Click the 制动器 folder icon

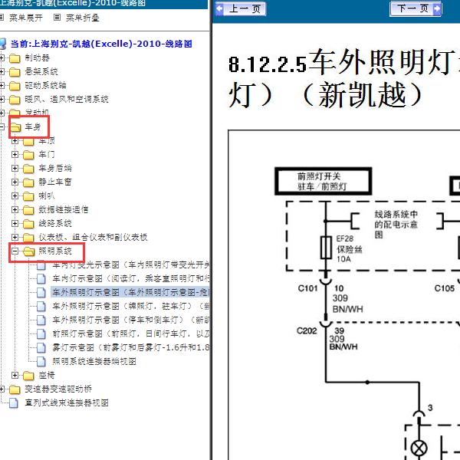coord(15,58)
